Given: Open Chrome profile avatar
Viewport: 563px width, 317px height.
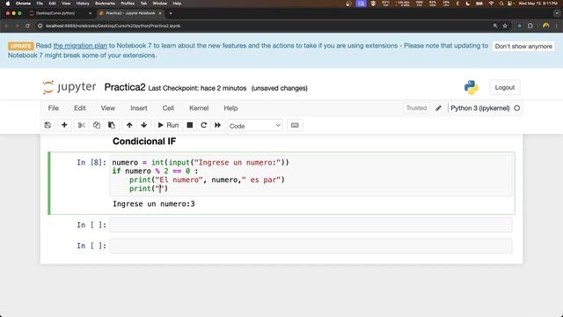Looking at the screenshot, I should pos(545,26).
